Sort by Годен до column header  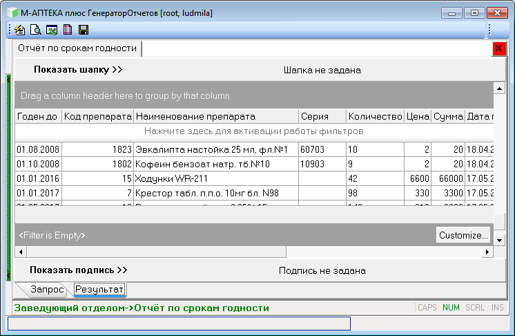coord(37,117)
